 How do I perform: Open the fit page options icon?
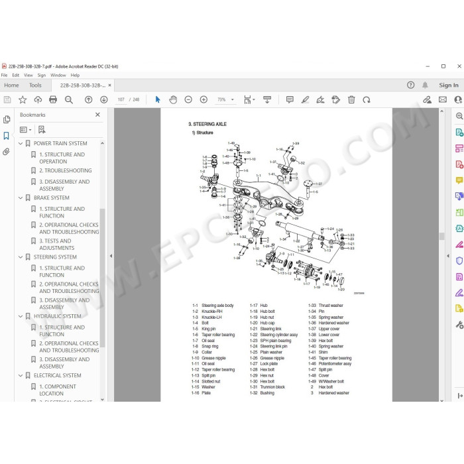pos(249,99)
